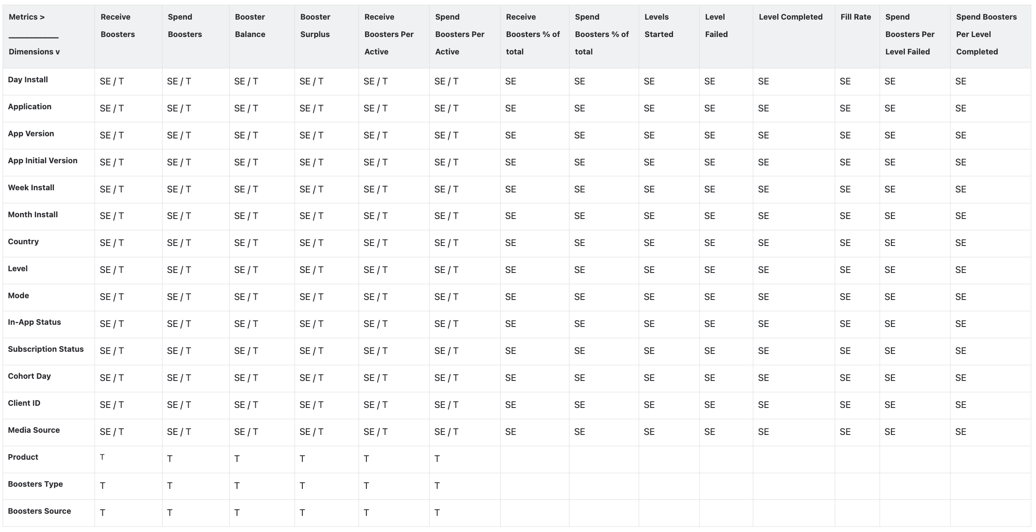
Task: Select the Subscription Status row label
Action: coord(46,349)
